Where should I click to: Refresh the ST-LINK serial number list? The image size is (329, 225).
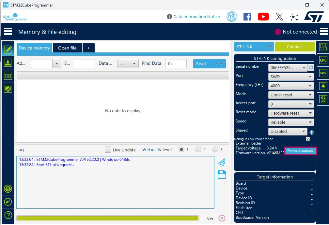(311, 67)
